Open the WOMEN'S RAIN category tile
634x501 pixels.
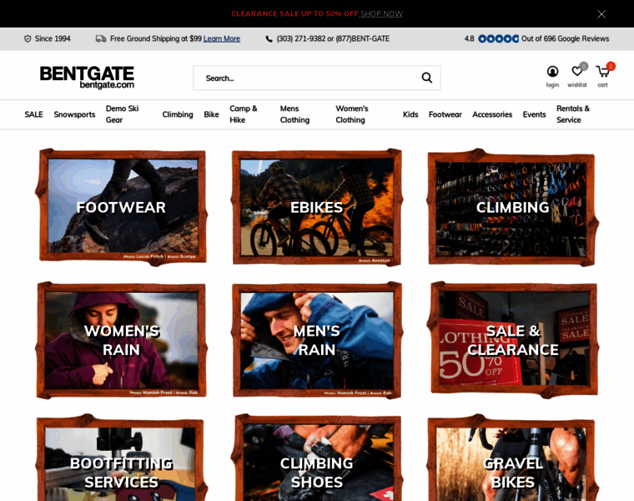click(121, 340)
